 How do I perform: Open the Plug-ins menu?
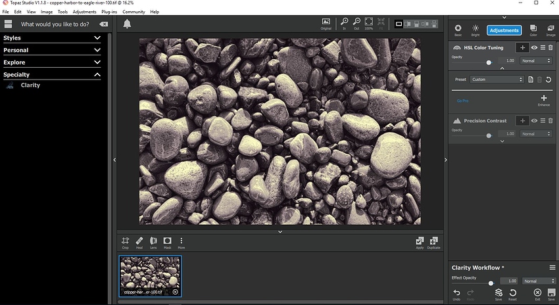(x=109, y=12)
